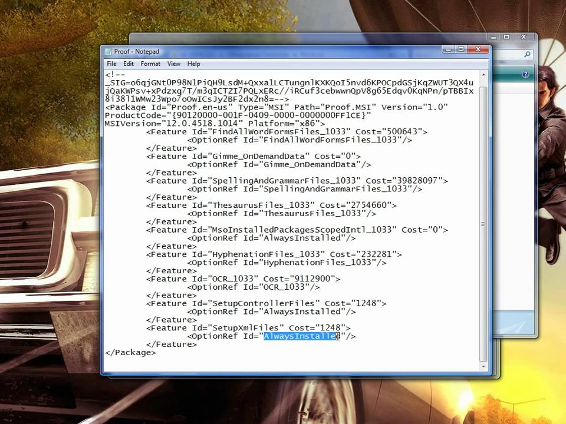Click the highlighted AlwaysInstalled text

tap(302, 336)
